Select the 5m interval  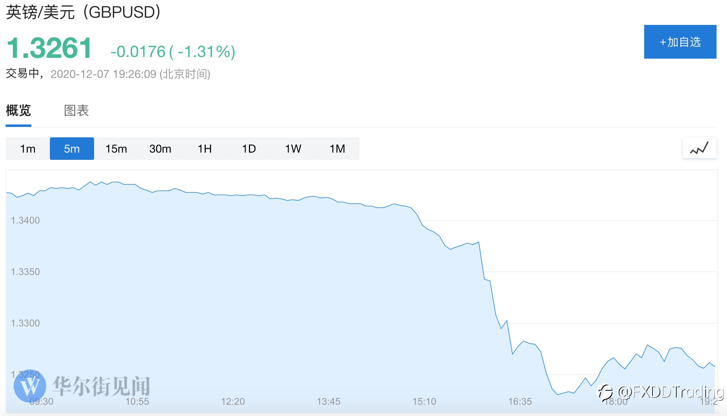[x=72, y=149]
